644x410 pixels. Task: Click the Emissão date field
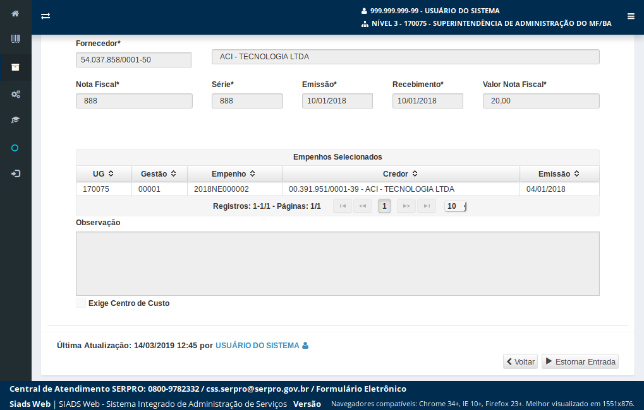click(x=337, y=101)
